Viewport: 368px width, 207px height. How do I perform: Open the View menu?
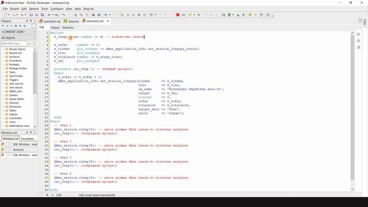[69, 9]
